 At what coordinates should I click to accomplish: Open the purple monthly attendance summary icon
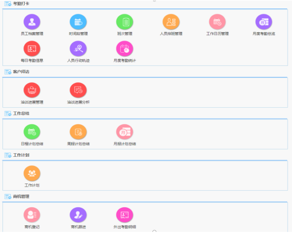click(x=264, y=22)
